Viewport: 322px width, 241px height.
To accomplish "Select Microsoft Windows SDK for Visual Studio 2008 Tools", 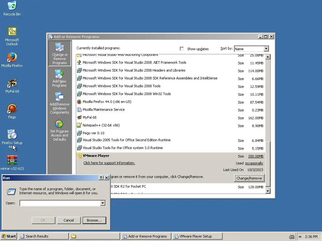I will [171, 86].
